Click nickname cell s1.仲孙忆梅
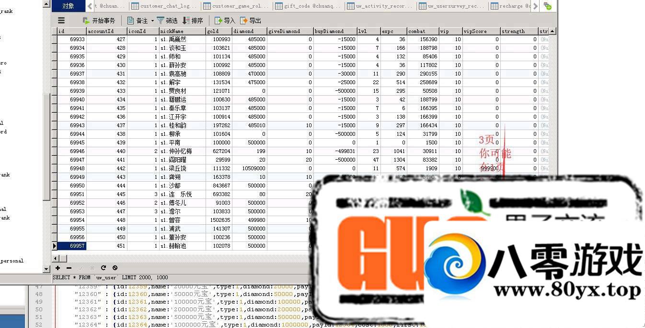645x328 pixels. [x=182, y=151]
